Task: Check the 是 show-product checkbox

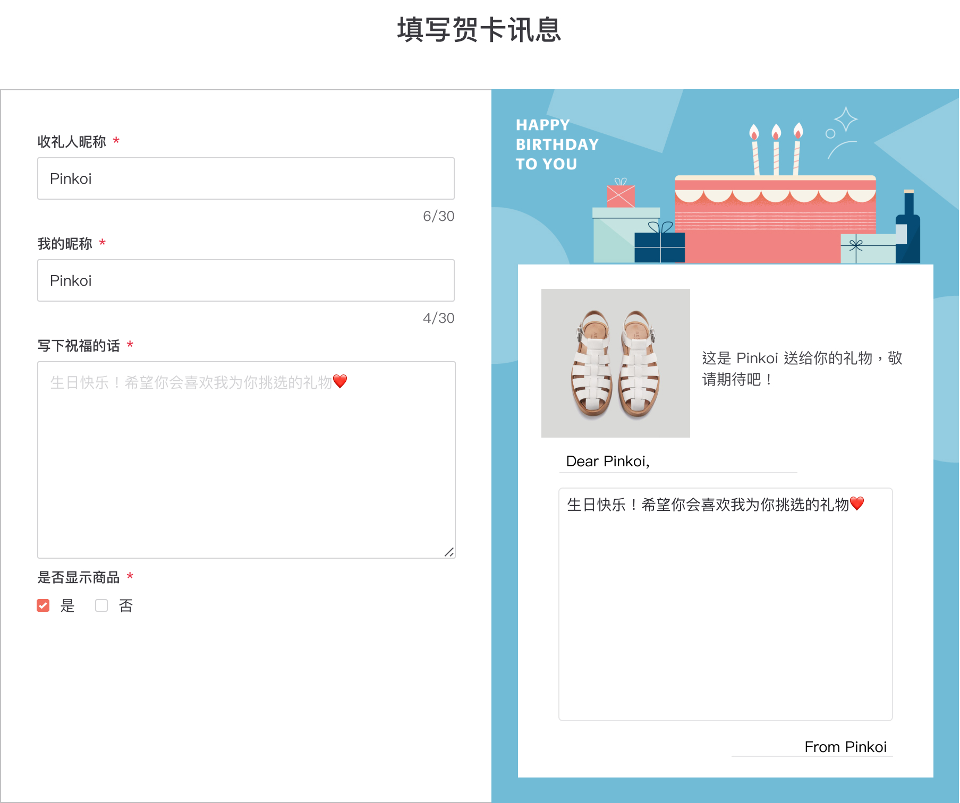Action: (x=43, y=605)
